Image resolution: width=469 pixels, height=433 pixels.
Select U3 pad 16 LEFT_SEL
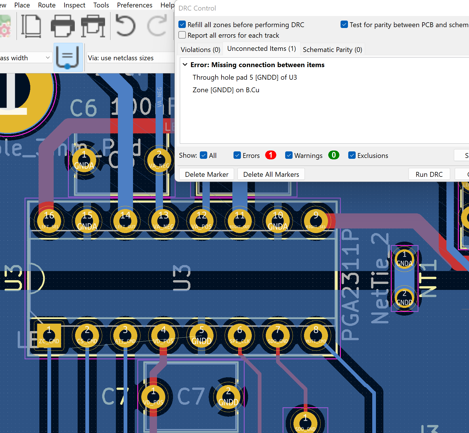[49, 221]
